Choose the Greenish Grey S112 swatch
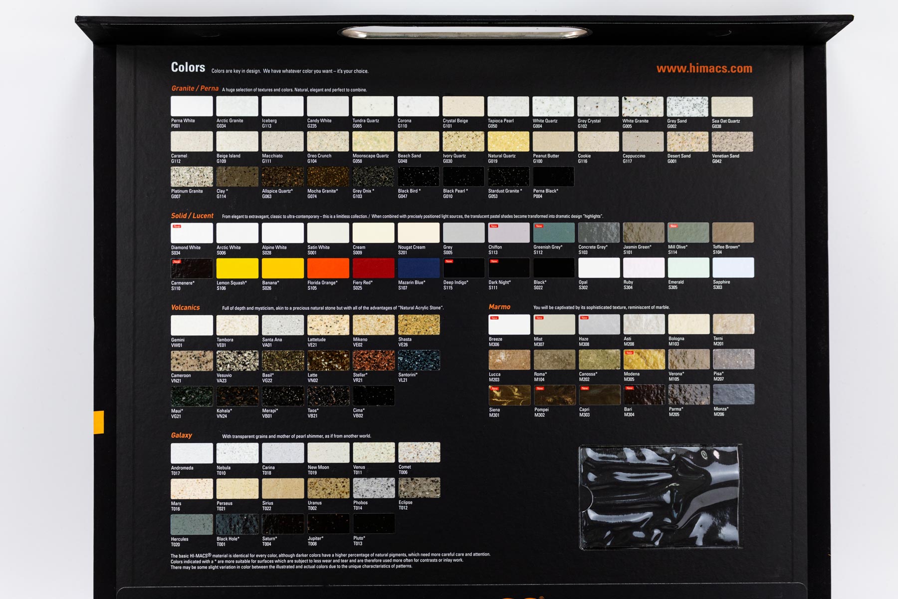This screenshot has height=599, width=898. (554, 233)
